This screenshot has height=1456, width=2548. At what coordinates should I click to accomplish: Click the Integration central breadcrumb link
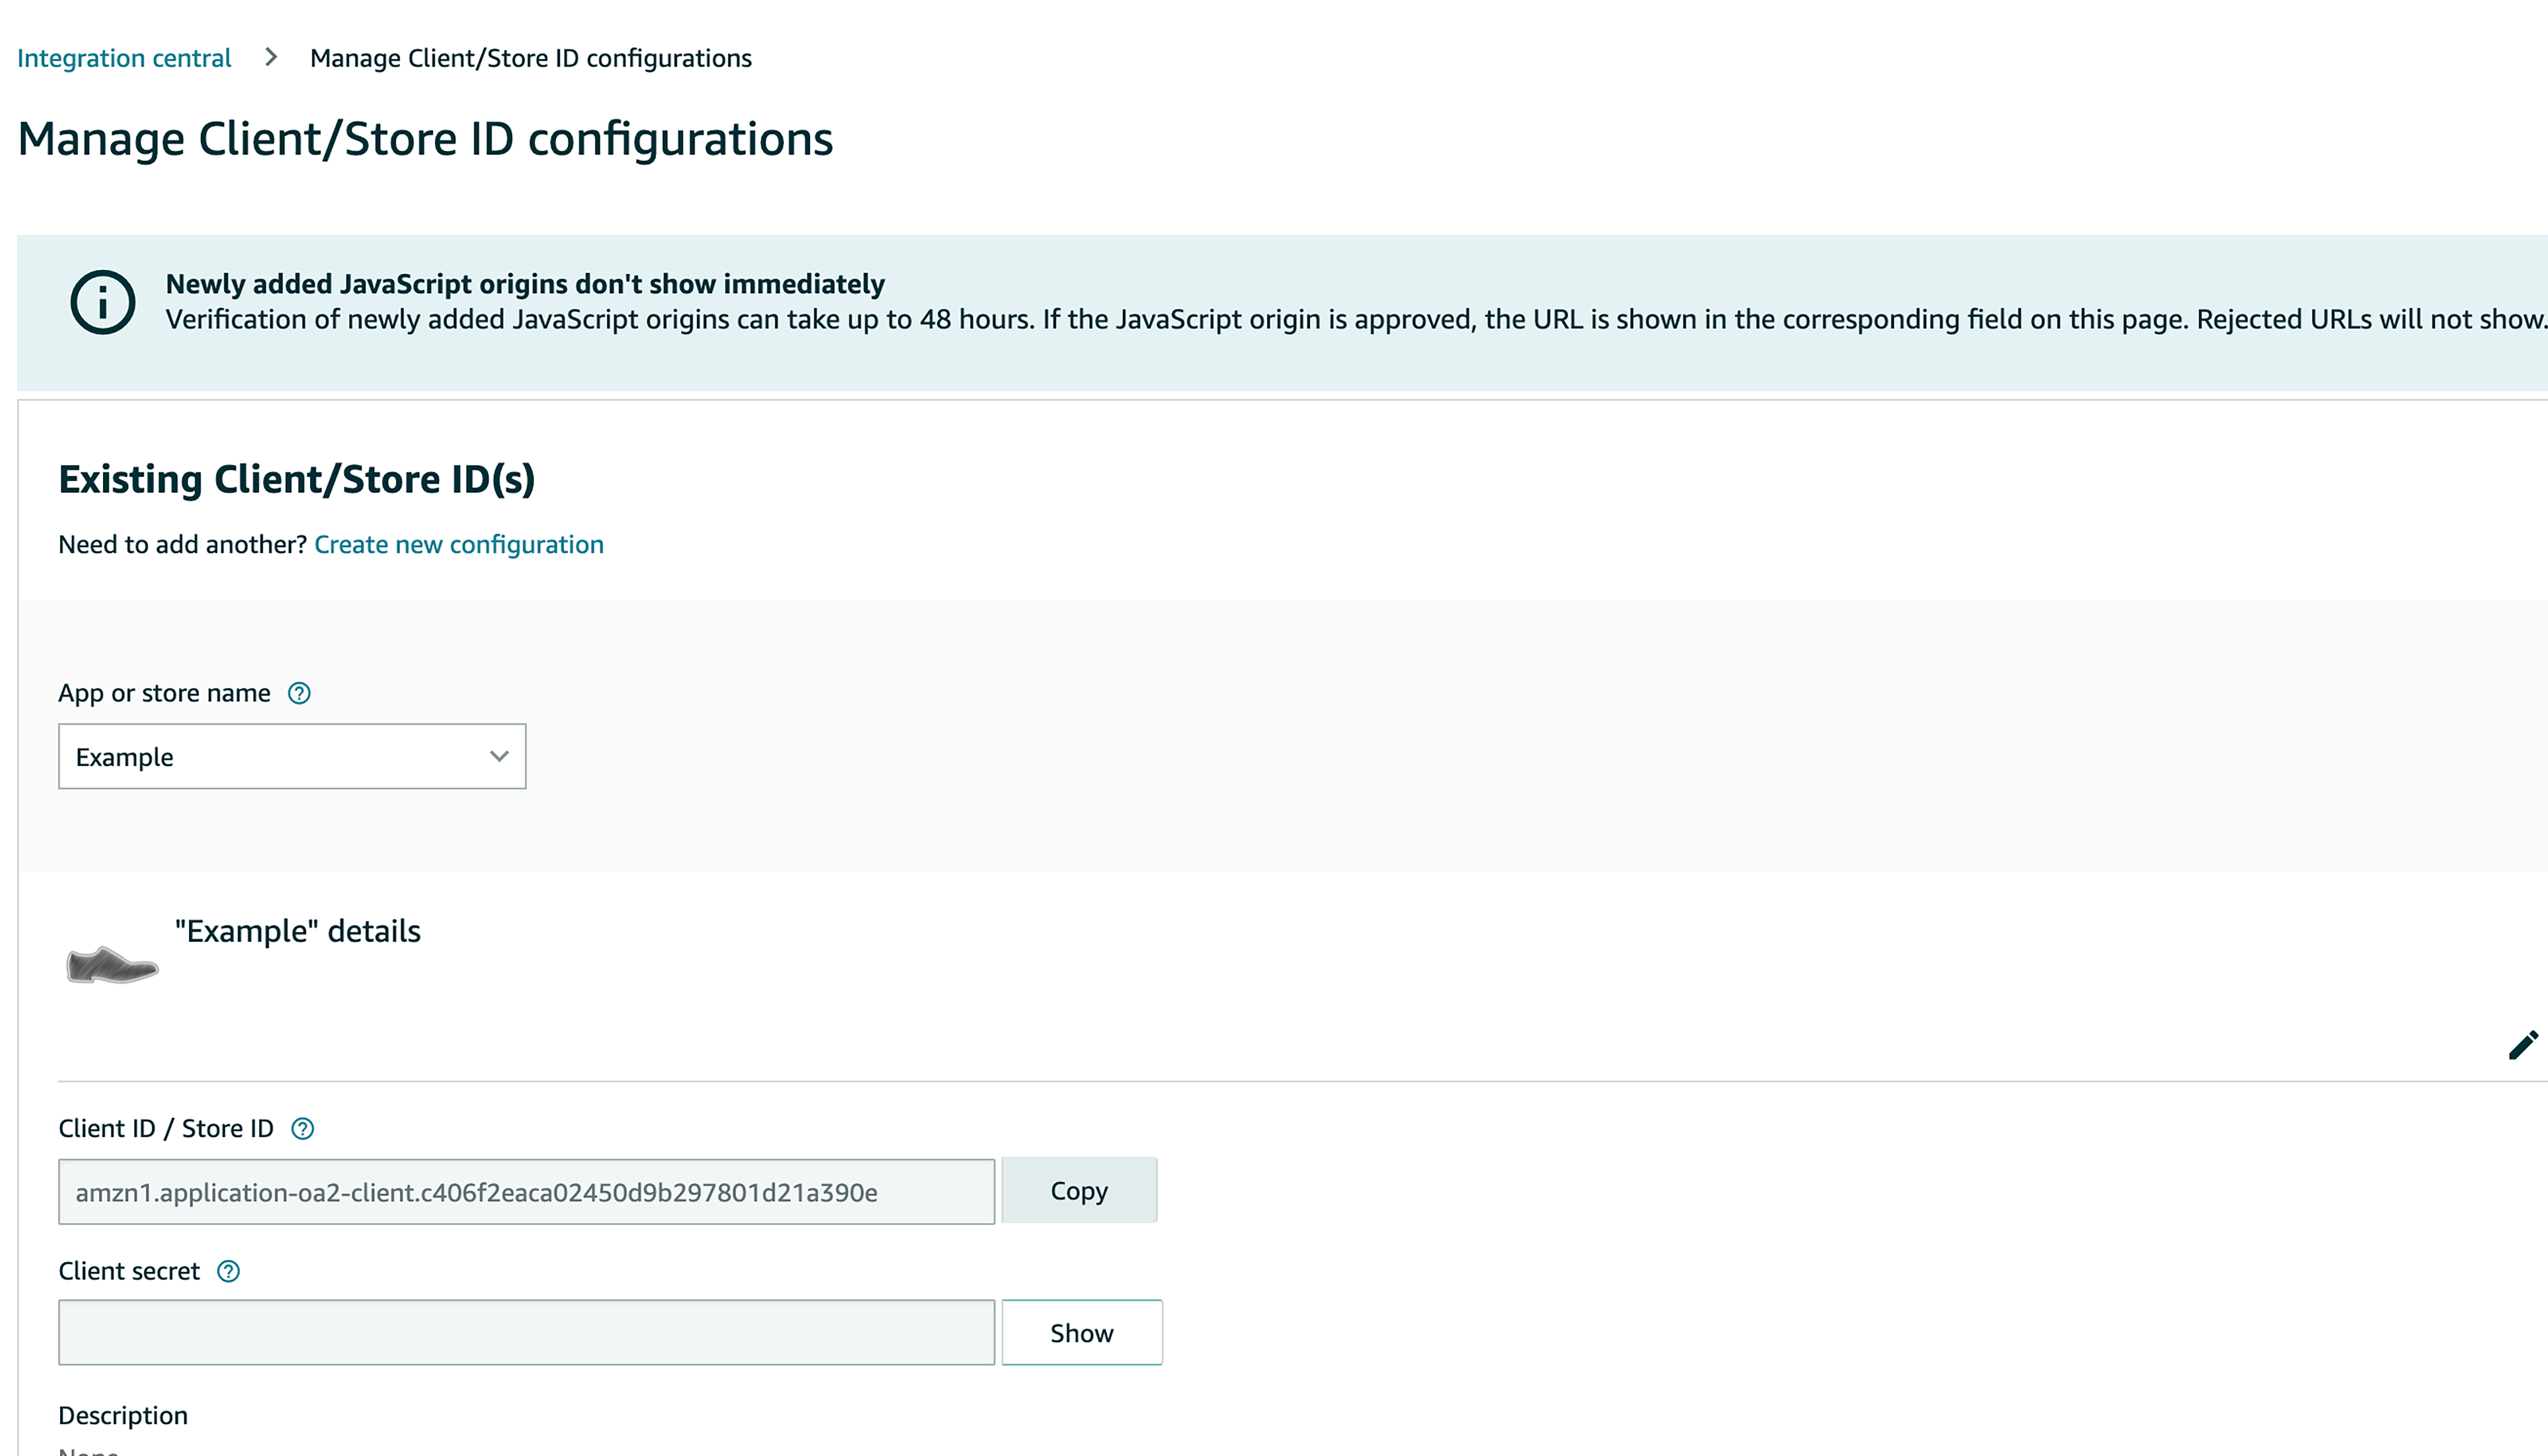124,58
